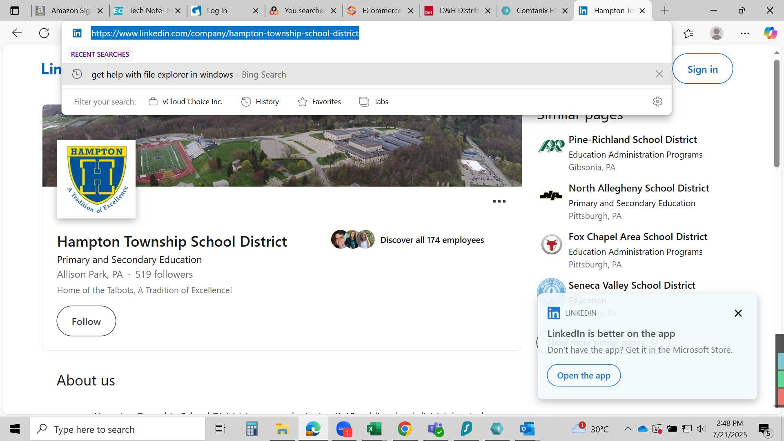Open Outlook from the taskbar

coord(527,429)
